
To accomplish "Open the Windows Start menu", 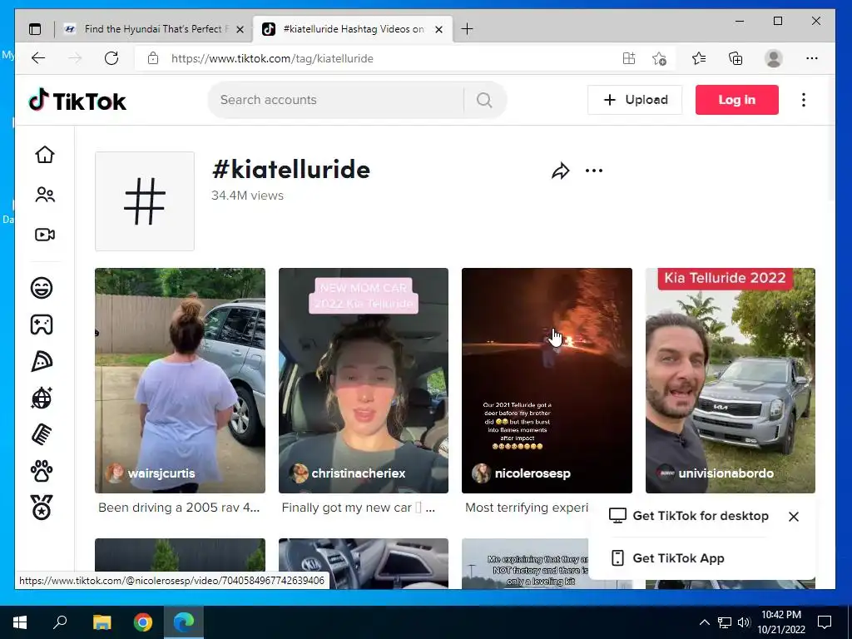I will pyautogui.click(x=20, y=622).
